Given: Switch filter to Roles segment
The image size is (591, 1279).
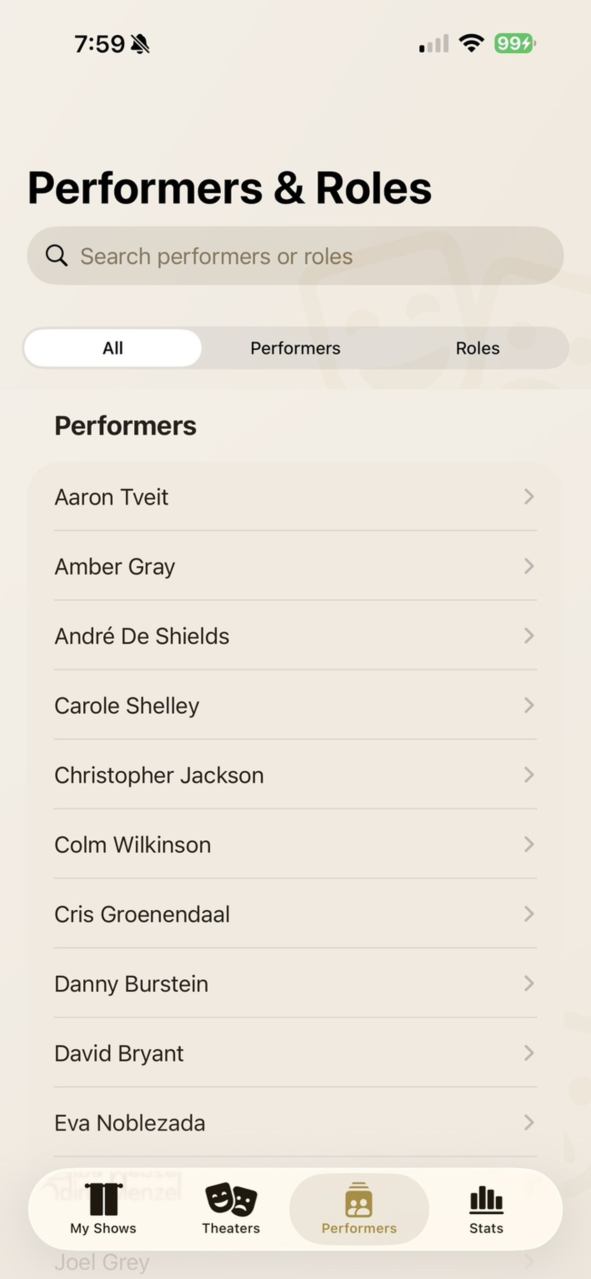Looking at the screenshot, I should [x=478, y=348].
